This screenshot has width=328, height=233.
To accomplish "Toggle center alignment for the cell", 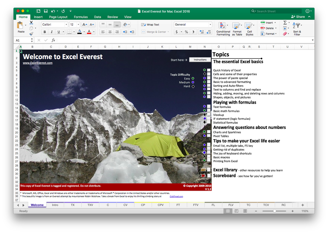I will pos(110,32).
